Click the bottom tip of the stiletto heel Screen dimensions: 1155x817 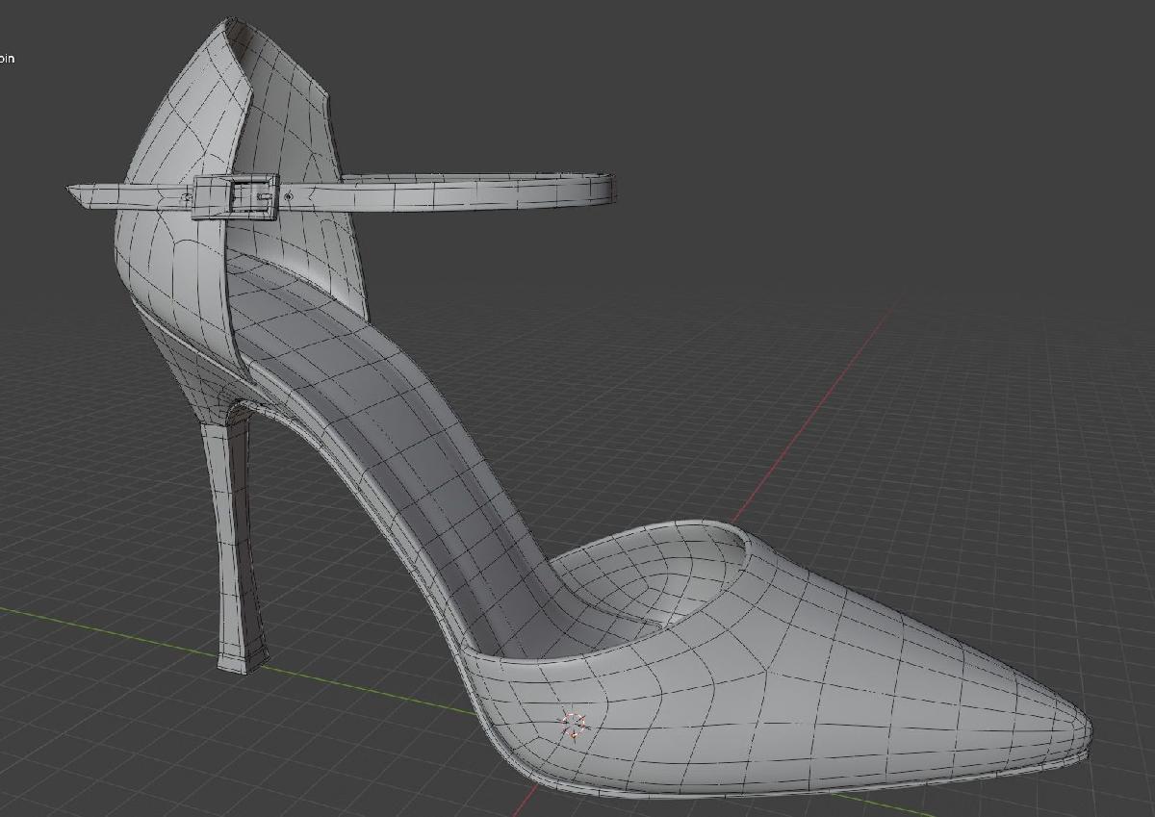pyautogui.click(x=244, y=662)
